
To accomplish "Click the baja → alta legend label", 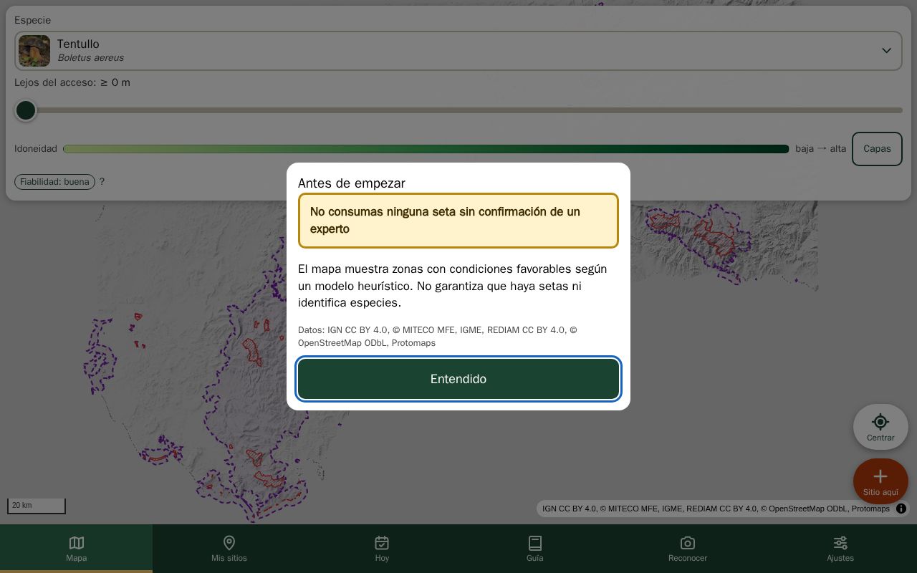I will tap(821, 149).
